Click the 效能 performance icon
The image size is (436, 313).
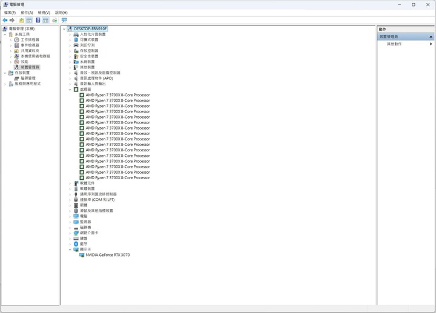17,62
